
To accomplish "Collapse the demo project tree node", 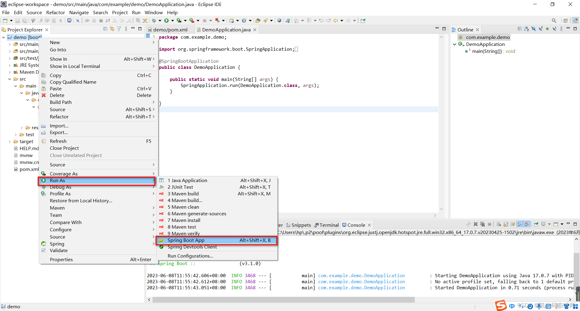I will [x=3, y=37].
